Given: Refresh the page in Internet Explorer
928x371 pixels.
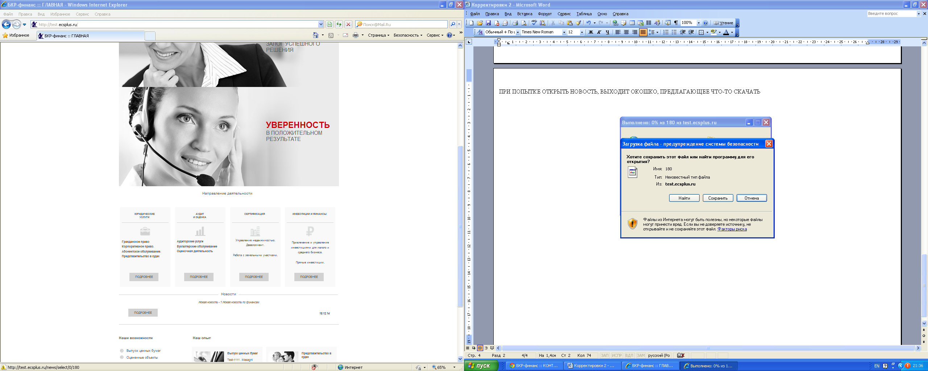Looking at the screenshot, I should 339,24.
